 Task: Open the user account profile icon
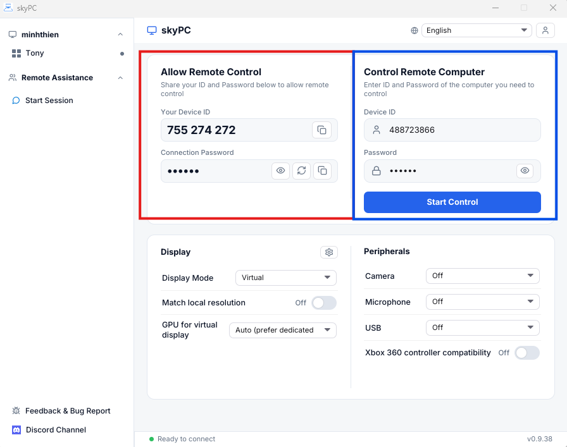(x=545, y=30)
